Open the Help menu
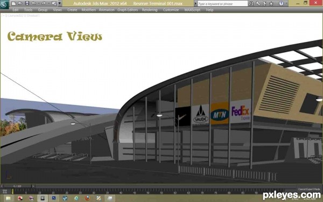The width and height of the screenshot is (323, 202). pos(209,10)
